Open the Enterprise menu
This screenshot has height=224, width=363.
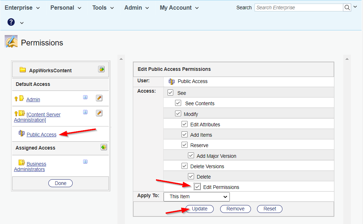pyautogui.click(x=22, y=8)
